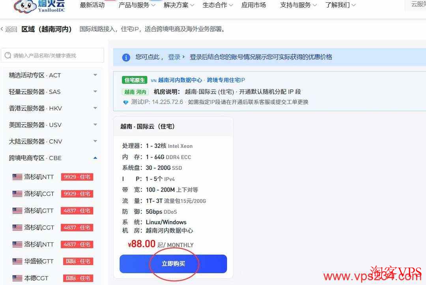The height and width of the screenshot is (285, 426).
Task: Click 内存 1 - 64G DDR4 ECC line
Action: pyautogui.click(x=157, y=157)
